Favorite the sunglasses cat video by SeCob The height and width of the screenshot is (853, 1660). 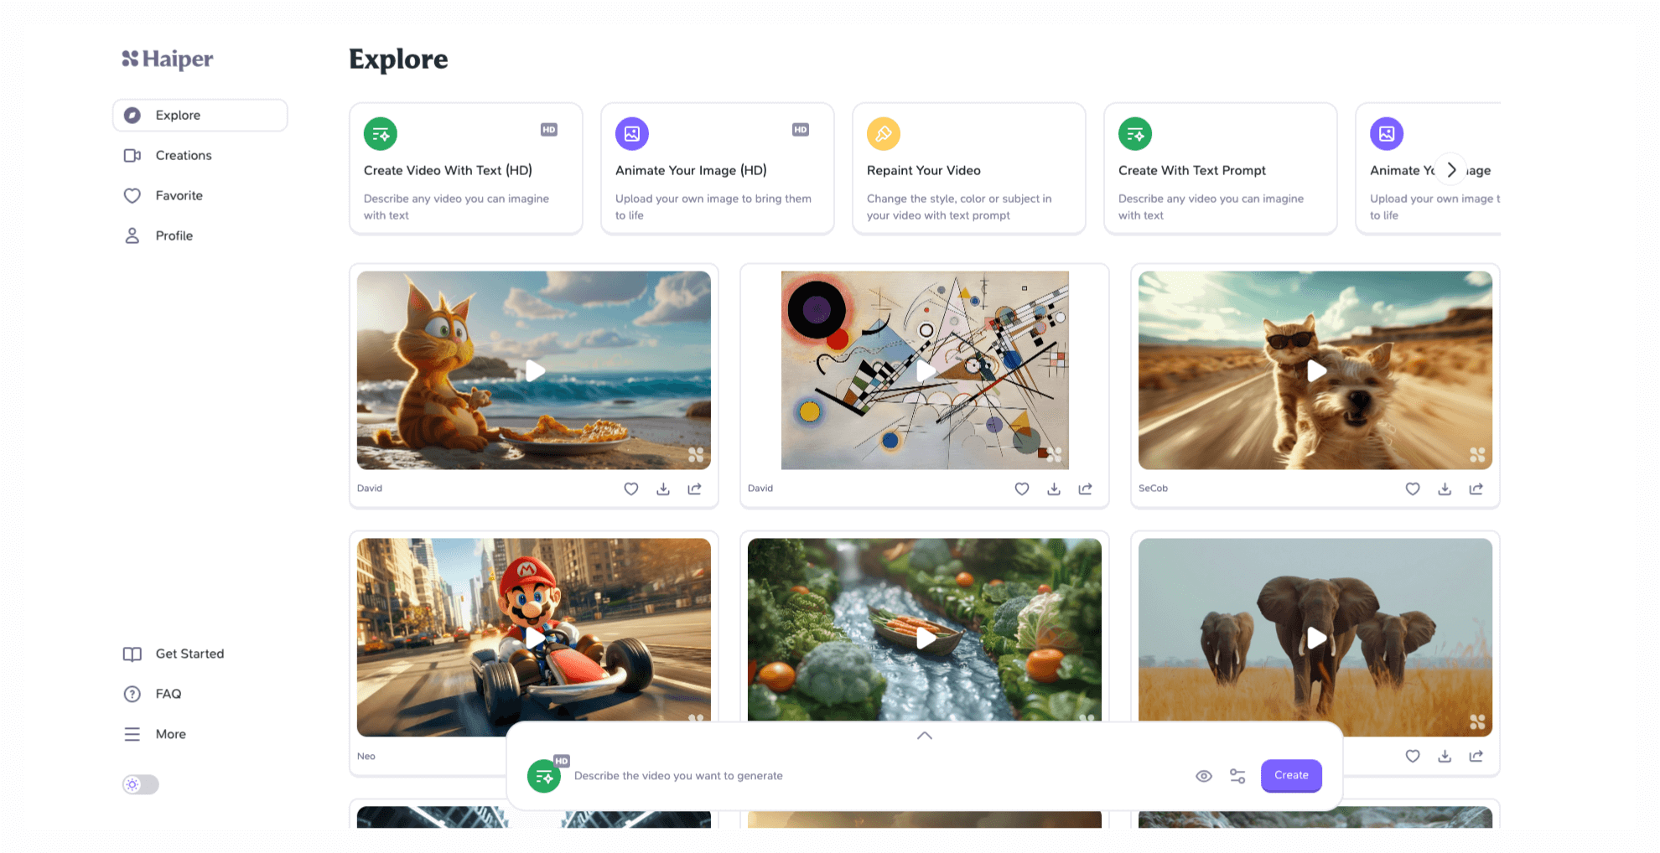(x=1413, y=489)
